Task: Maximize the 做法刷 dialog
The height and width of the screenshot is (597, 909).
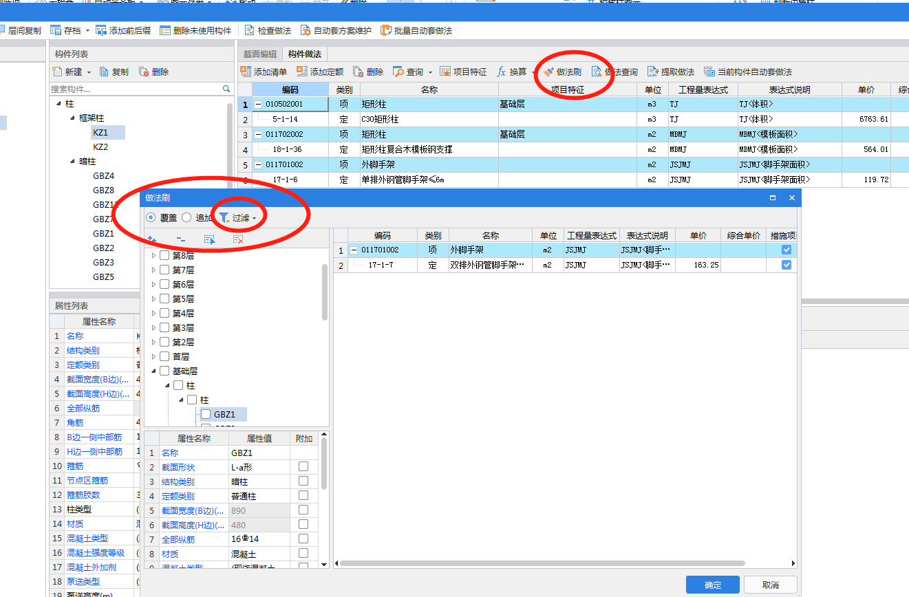Action: click(x=773, y=198)
